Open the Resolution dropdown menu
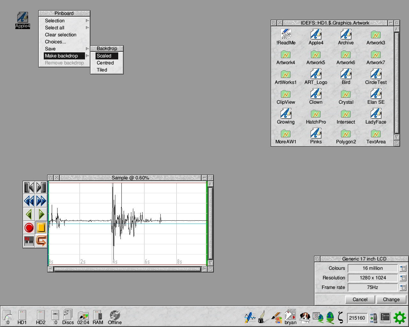This screenshot has height=327, width=409. [x=403, y=278]
